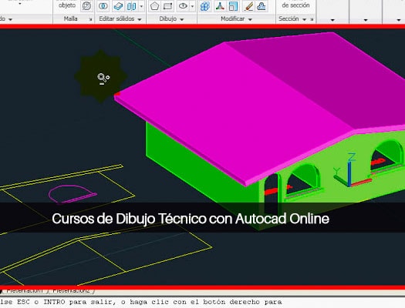The height and width of the screenshot is (308, 405).
Task: Click the smooth mesh icon in Malla panel
Action: 86,6
